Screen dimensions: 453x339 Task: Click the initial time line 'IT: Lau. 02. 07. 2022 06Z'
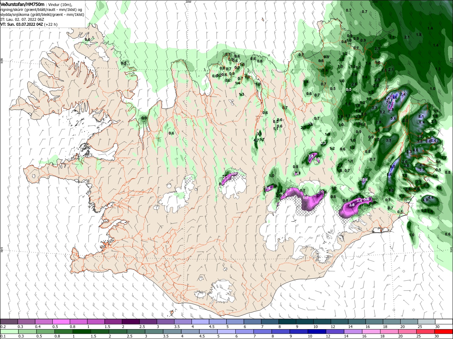22,19
